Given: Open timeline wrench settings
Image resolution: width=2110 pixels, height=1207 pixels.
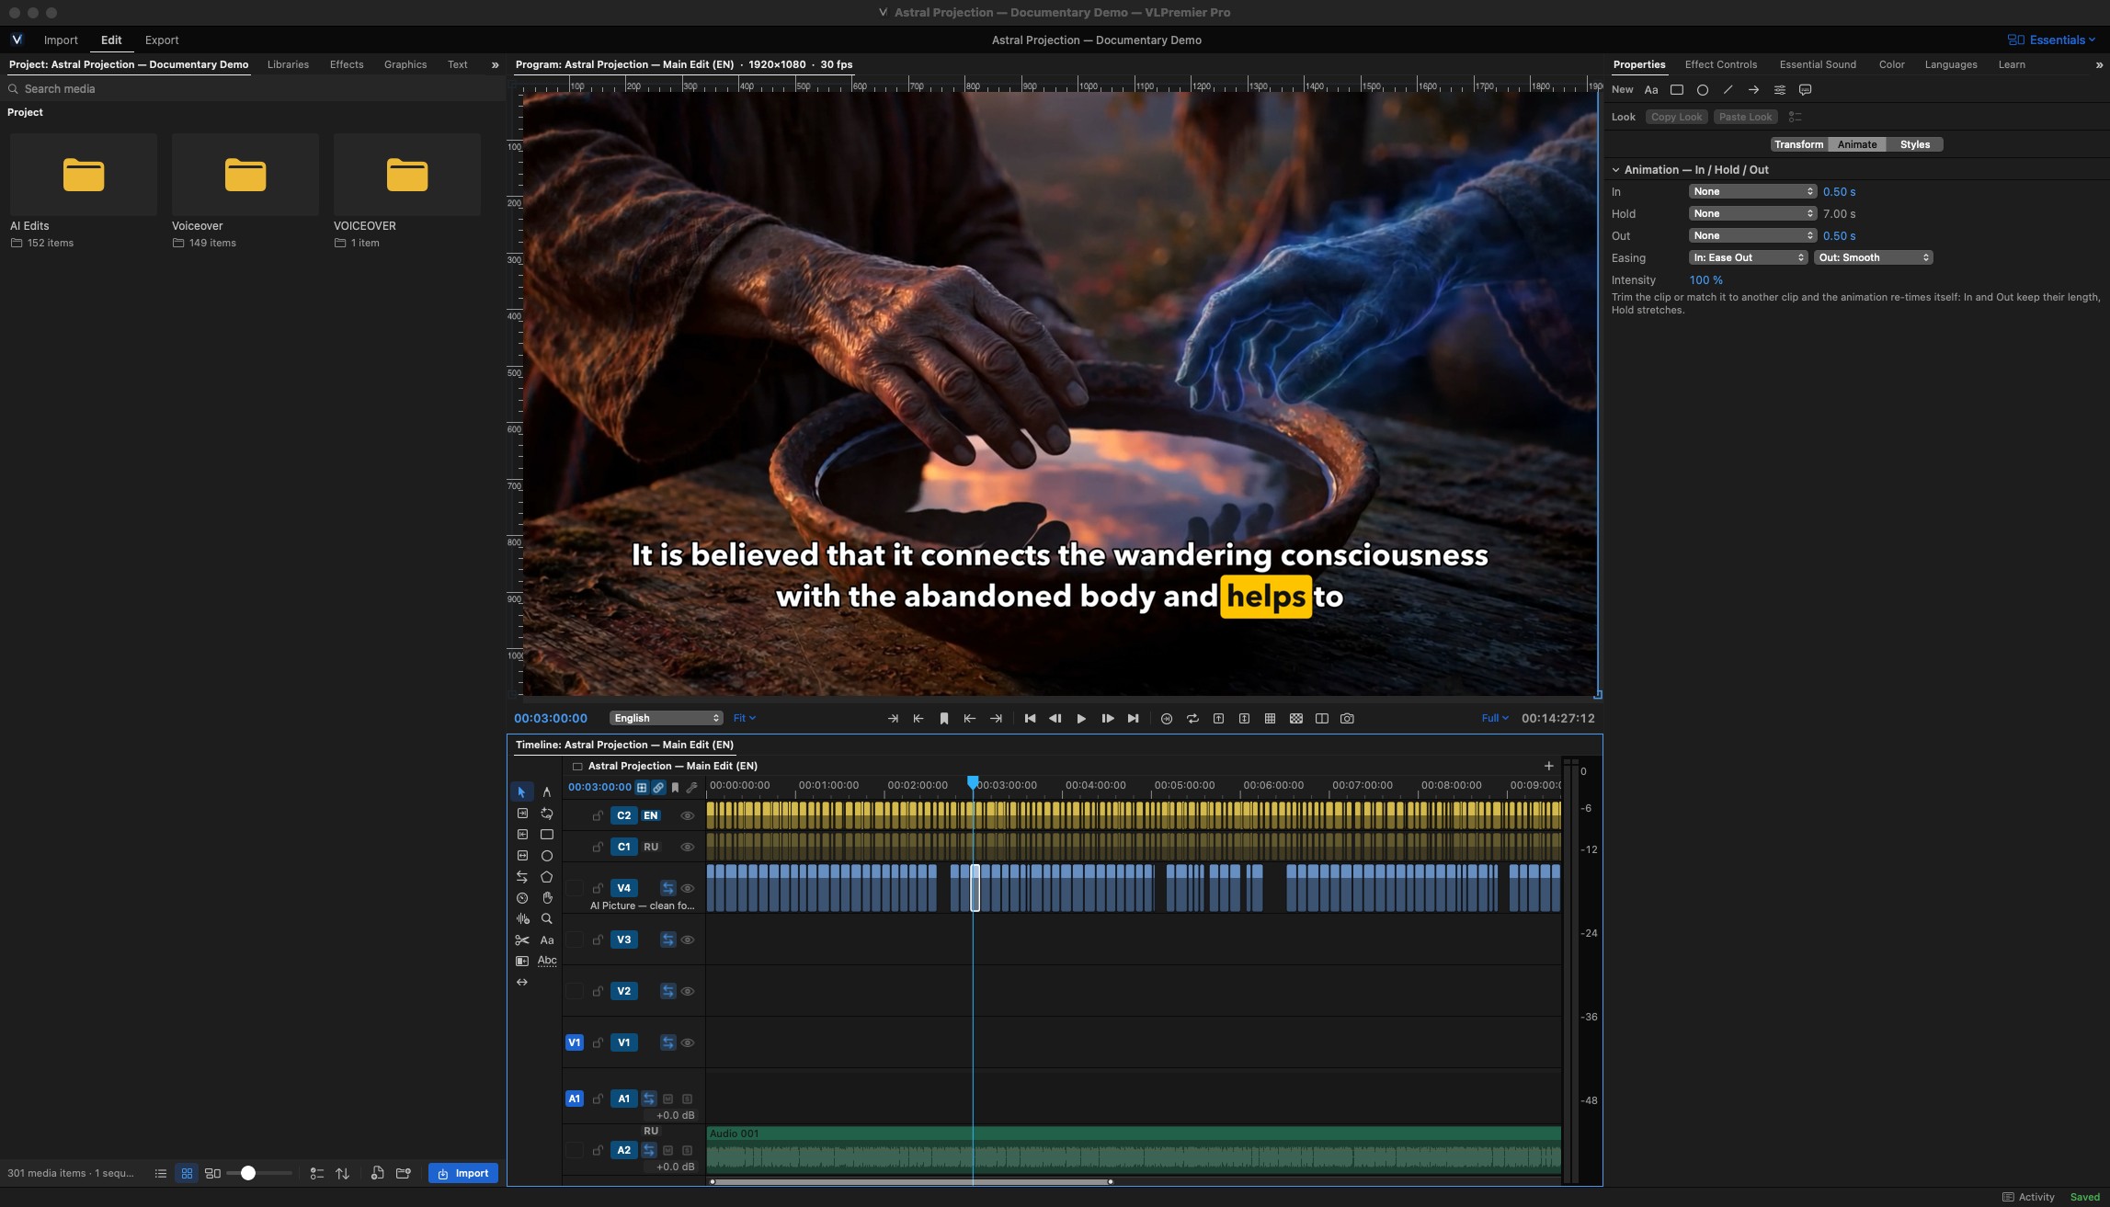Looking at the screenshot, I should point(692,787).
